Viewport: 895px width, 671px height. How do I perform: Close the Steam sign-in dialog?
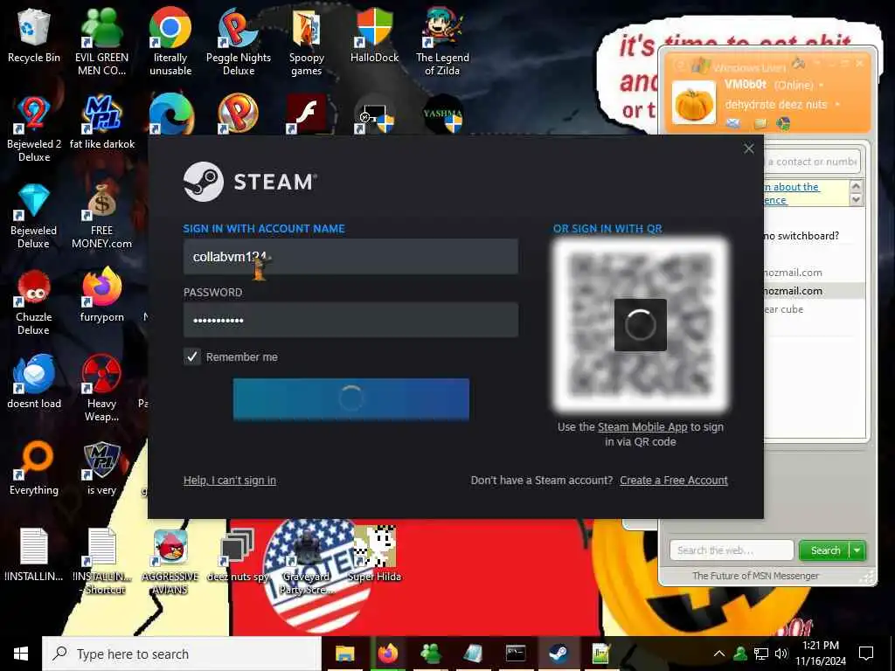coord(749,149)
